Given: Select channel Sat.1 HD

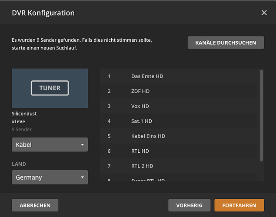Looking at the screenshot, I should (141, 121).
